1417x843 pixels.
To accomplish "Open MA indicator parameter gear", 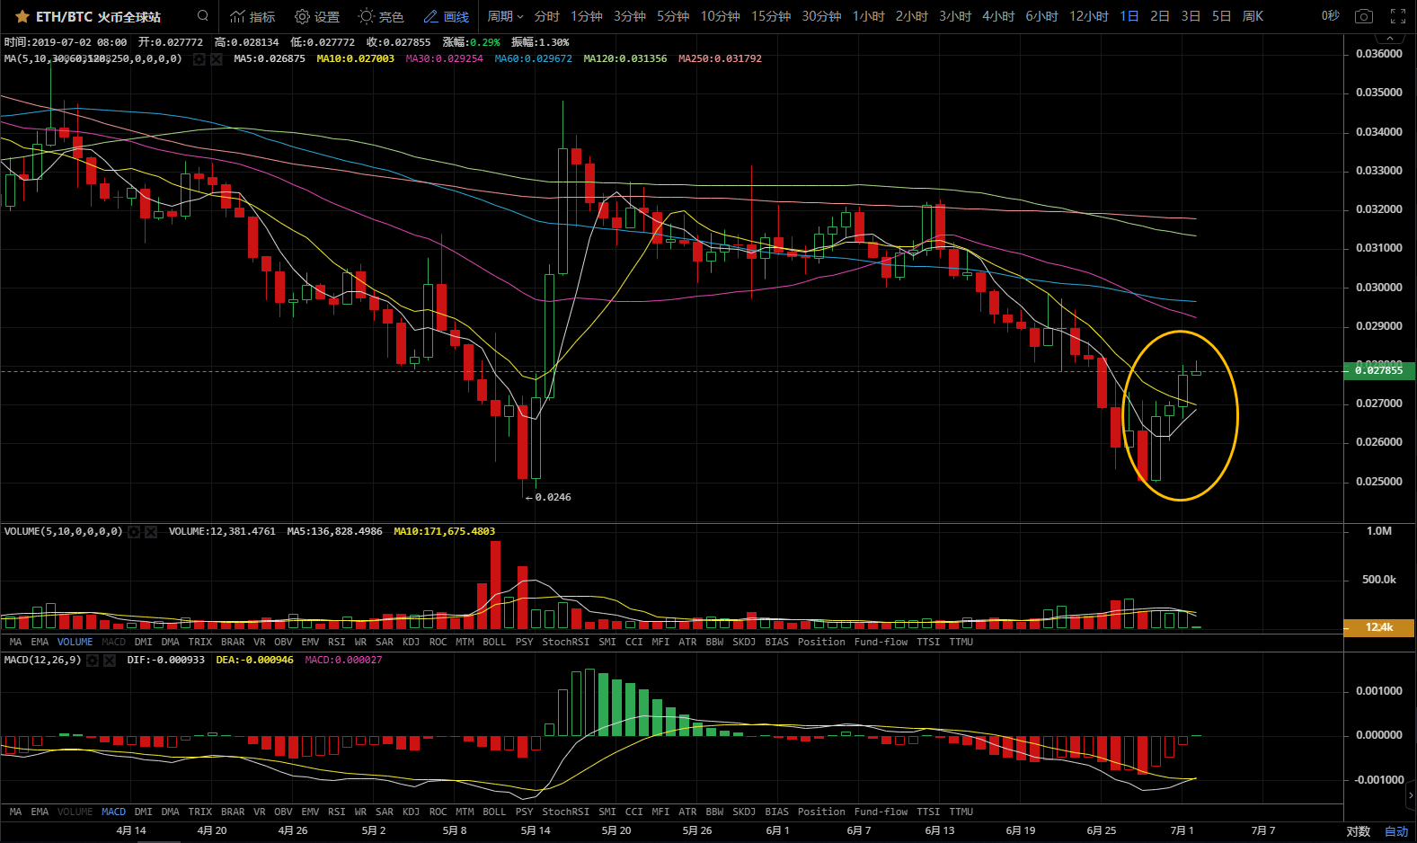I will click(x=199, y=59).
